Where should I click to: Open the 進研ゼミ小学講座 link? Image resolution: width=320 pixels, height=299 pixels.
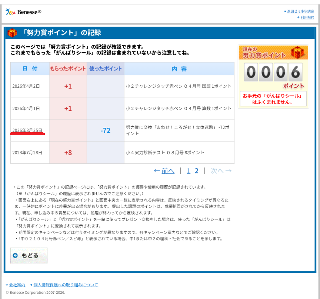coord(301,11)
